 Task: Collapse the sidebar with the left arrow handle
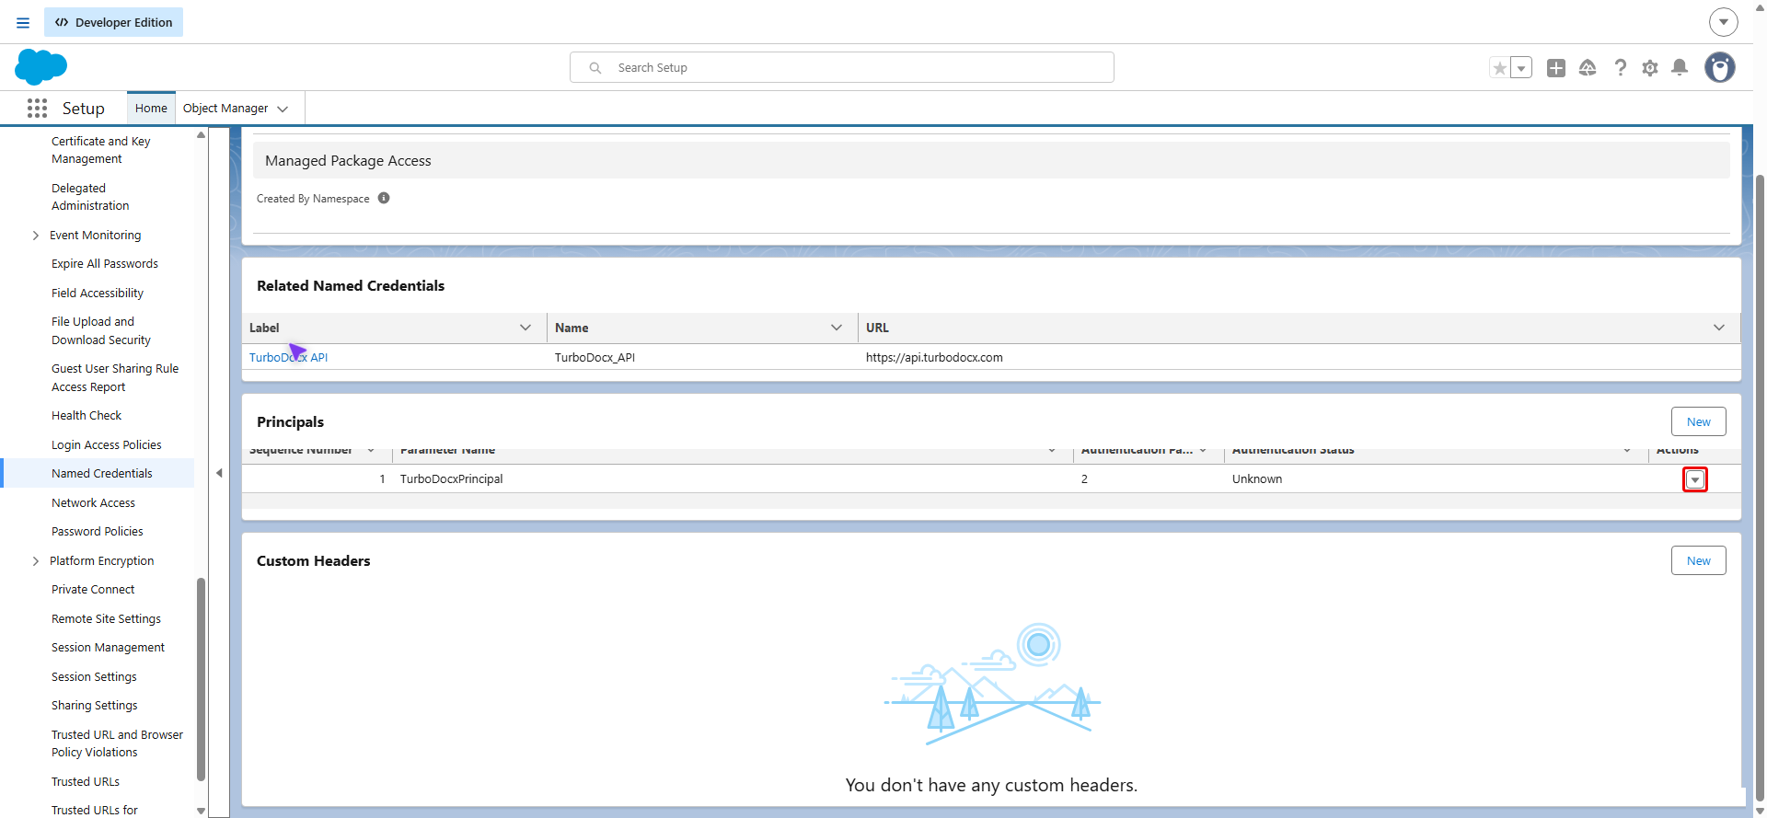click(219, 473)
